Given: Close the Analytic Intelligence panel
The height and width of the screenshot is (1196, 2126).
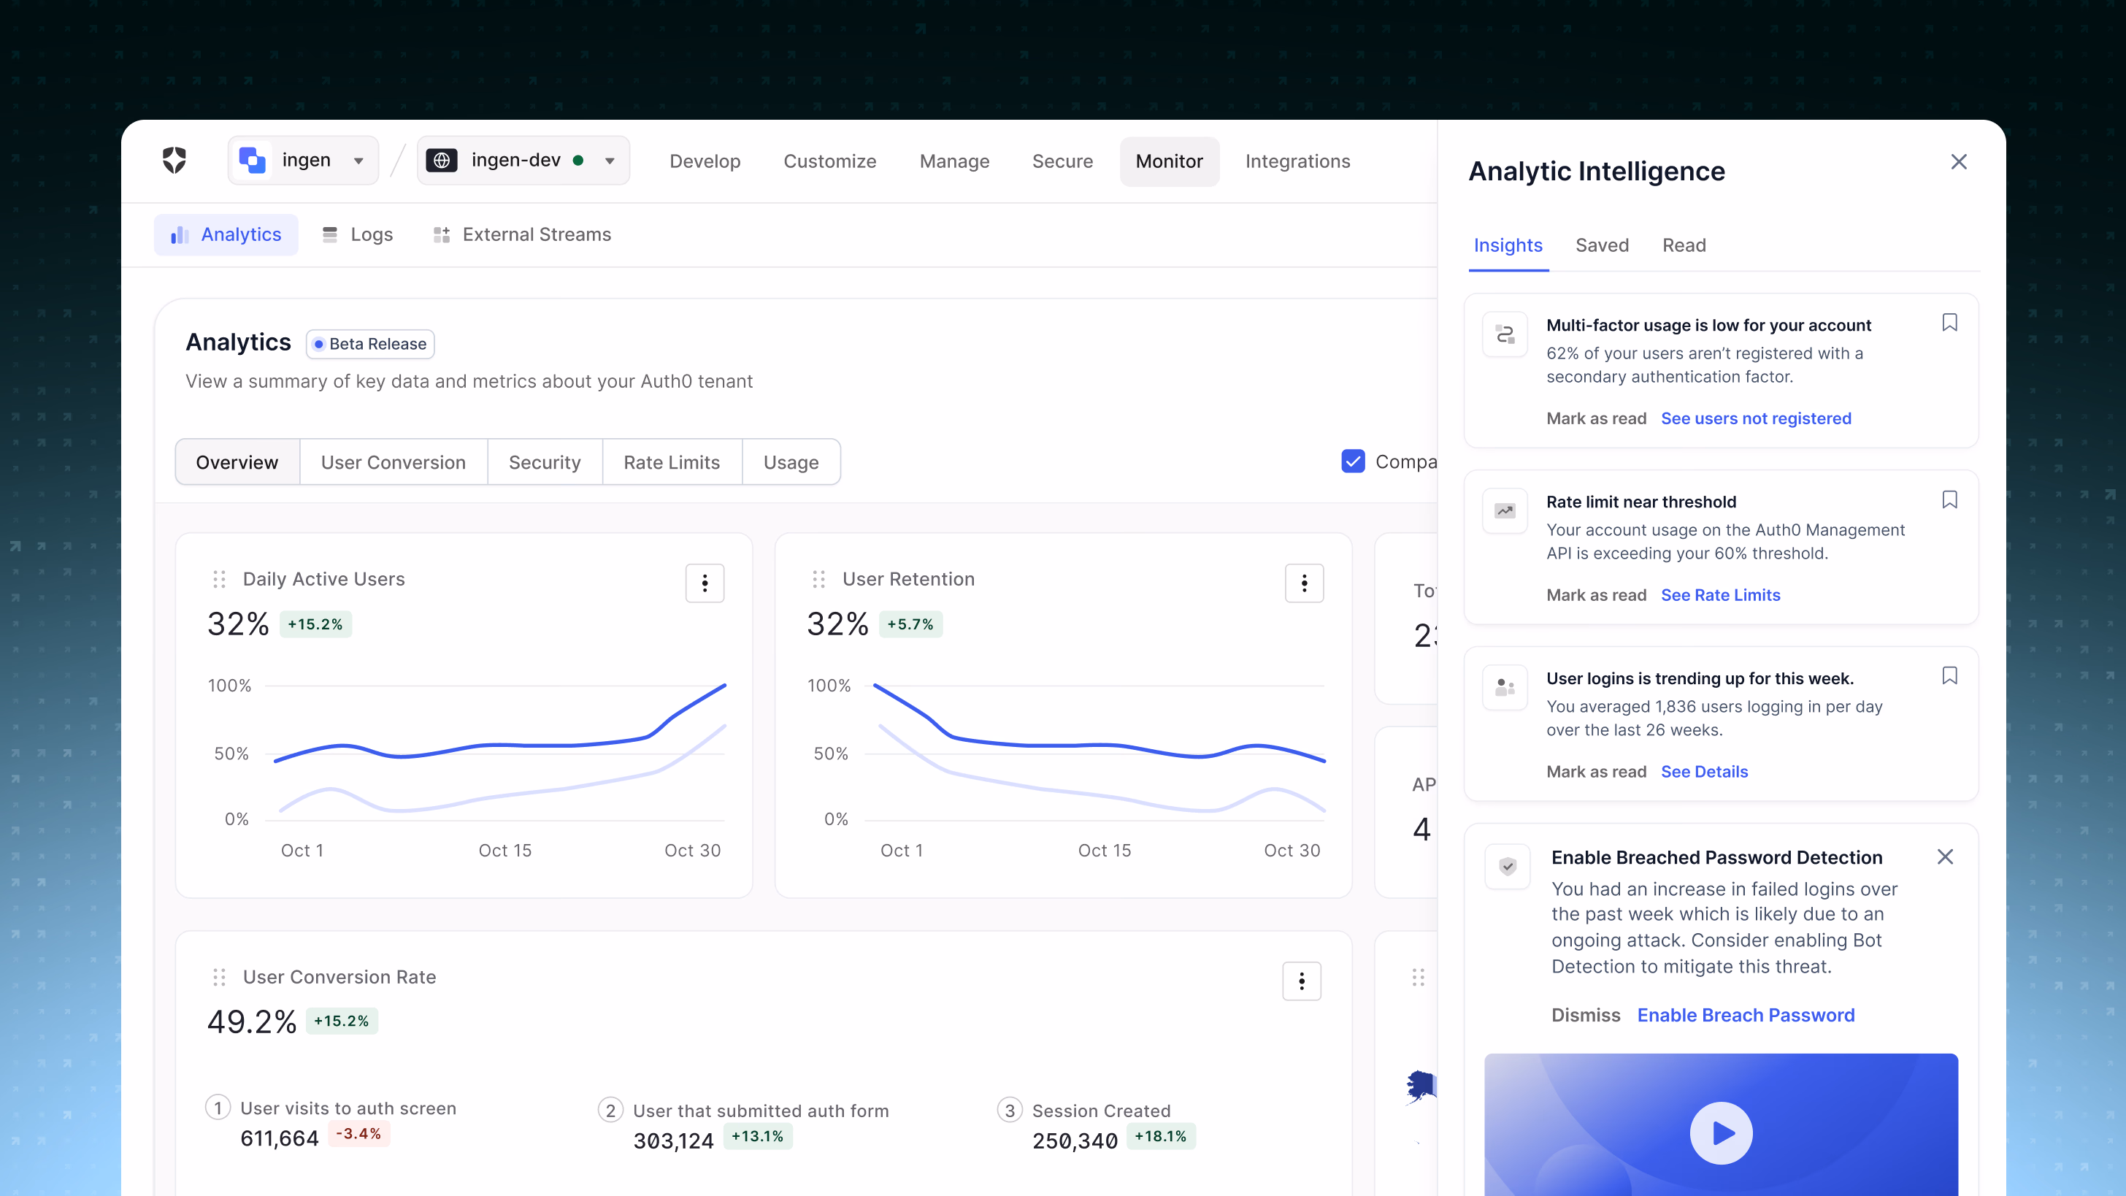Looking at the screenshot, I should 1959,162.
